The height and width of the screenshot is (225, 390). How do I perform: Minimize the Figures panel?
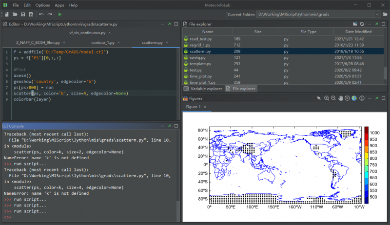(369, 98)
